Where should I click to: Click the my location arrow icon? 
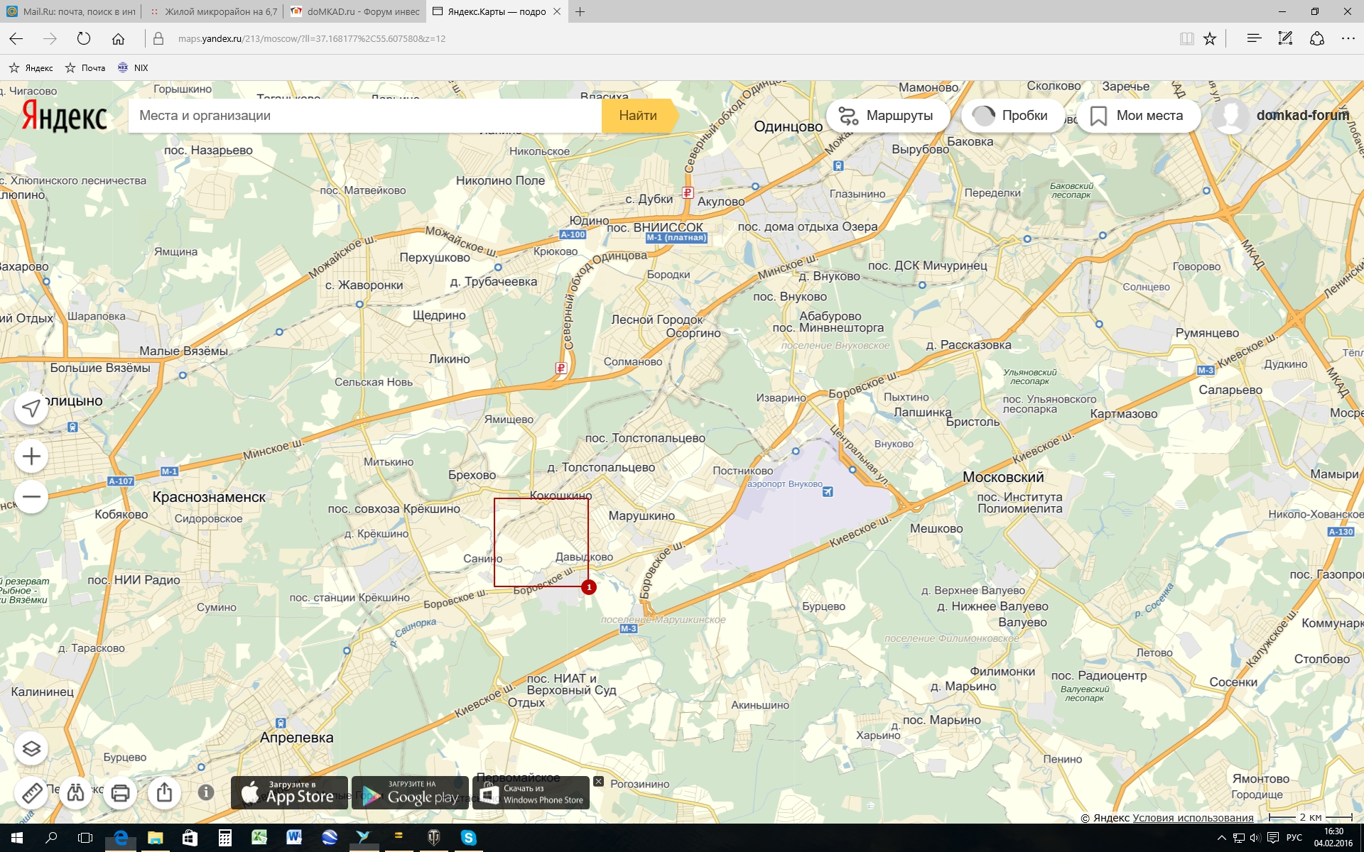coord(31,408)
